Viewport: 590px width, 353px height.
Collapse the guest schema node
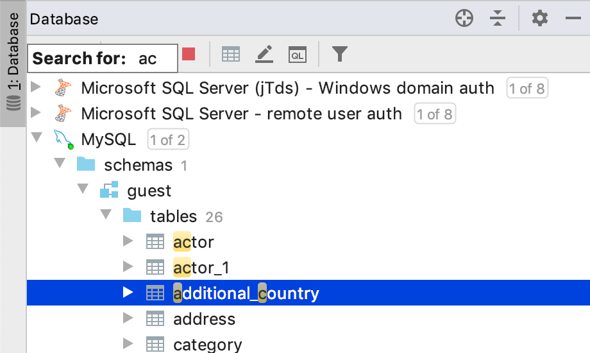[x=82, y=188]
